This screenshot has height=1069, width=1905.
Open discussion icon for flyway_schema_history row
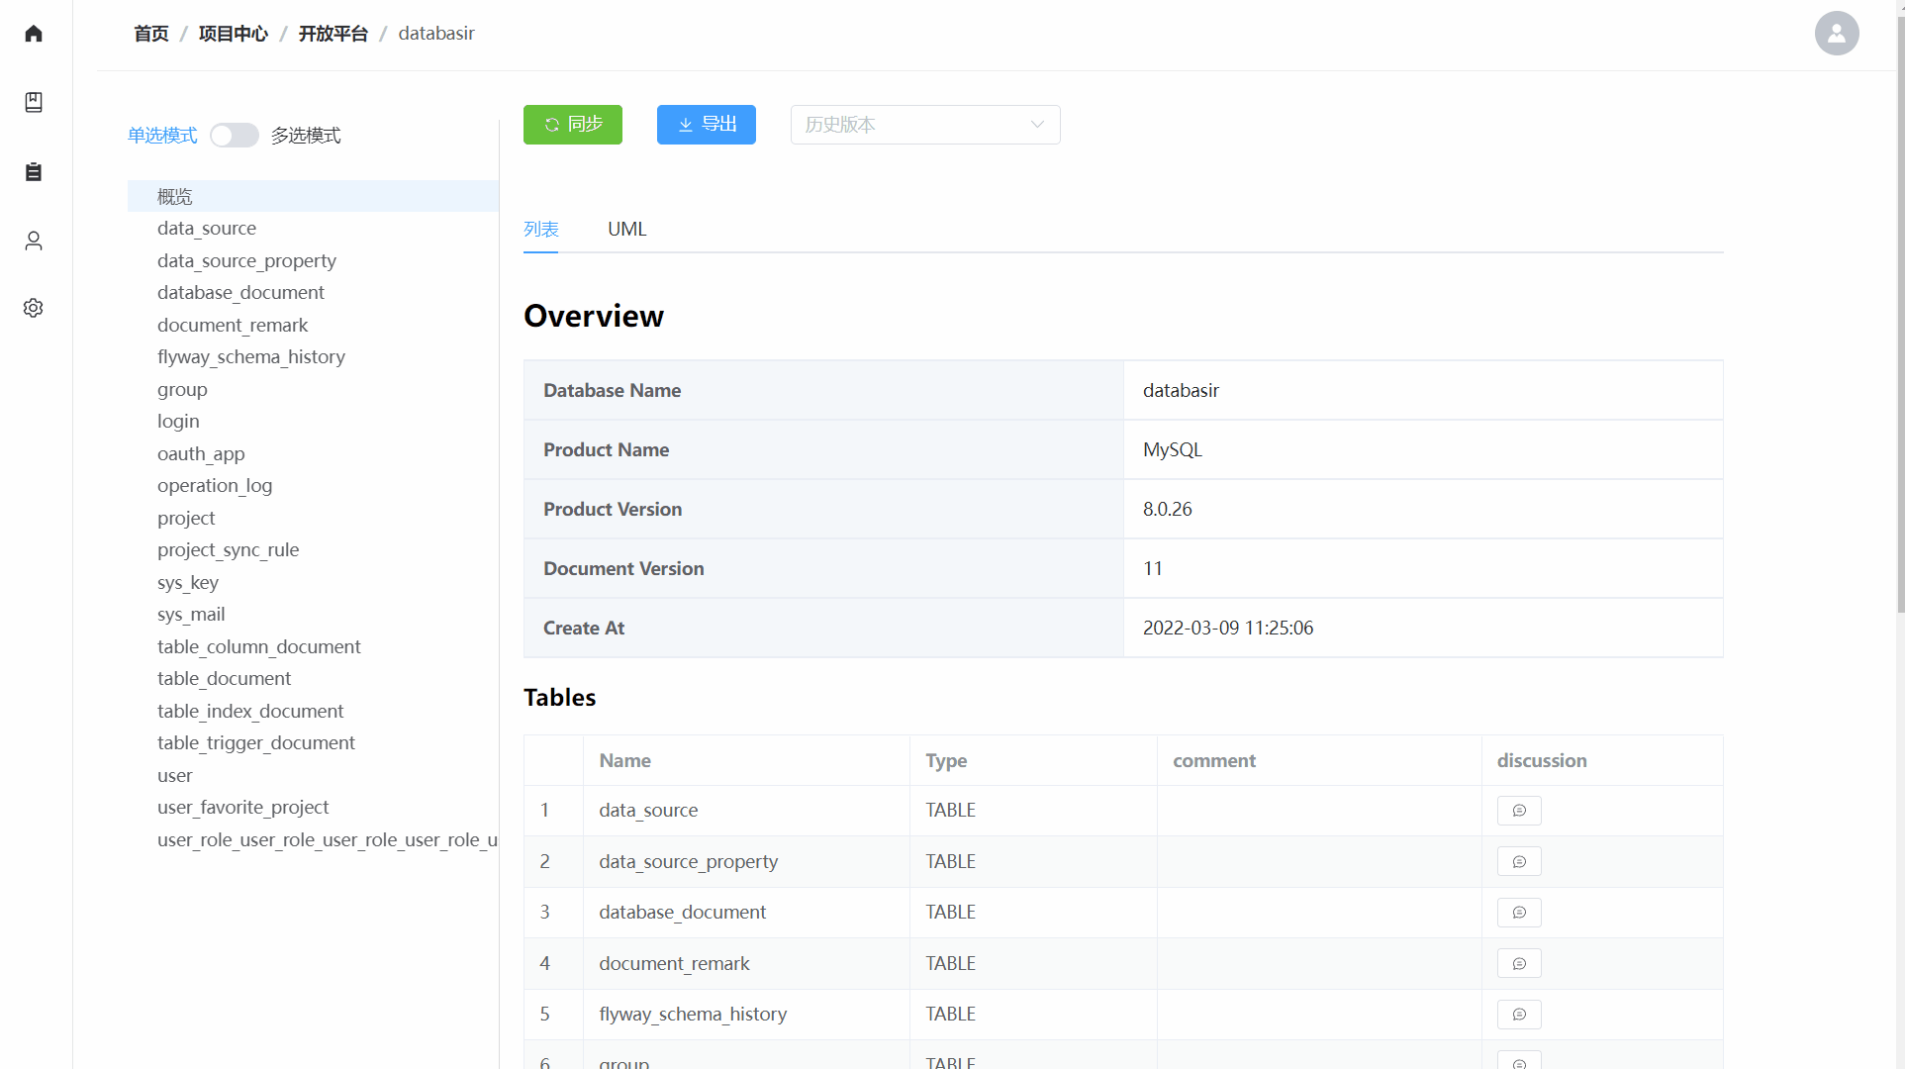(x=1519, y=1015)
